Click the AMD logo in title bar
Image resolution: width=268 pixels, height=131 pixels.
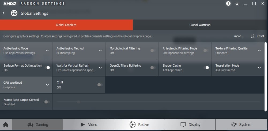(10, 3)
